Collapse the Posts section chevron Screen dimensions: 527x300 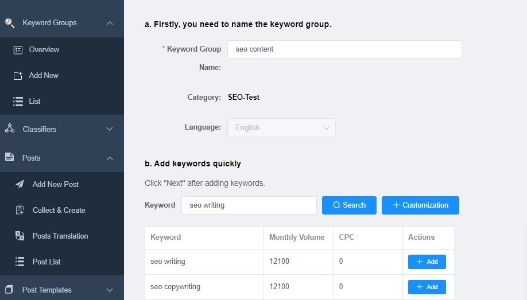pyautogui.click(x=110, y=158)
